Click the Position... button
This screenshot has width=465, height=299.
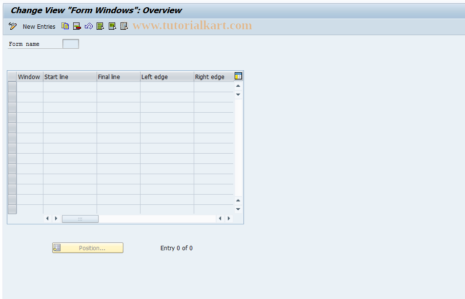[x=88, y=248]
